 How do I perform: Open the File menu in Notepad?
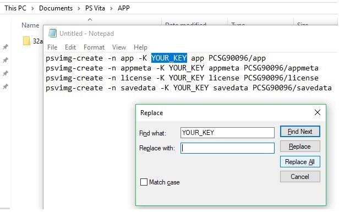point(52,47)
